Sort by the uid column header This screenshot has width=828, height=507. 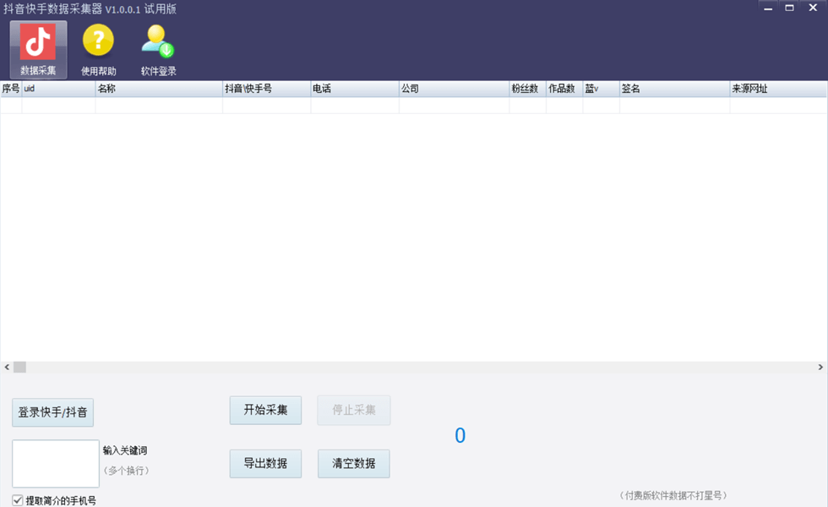click(x=58, y=89)
